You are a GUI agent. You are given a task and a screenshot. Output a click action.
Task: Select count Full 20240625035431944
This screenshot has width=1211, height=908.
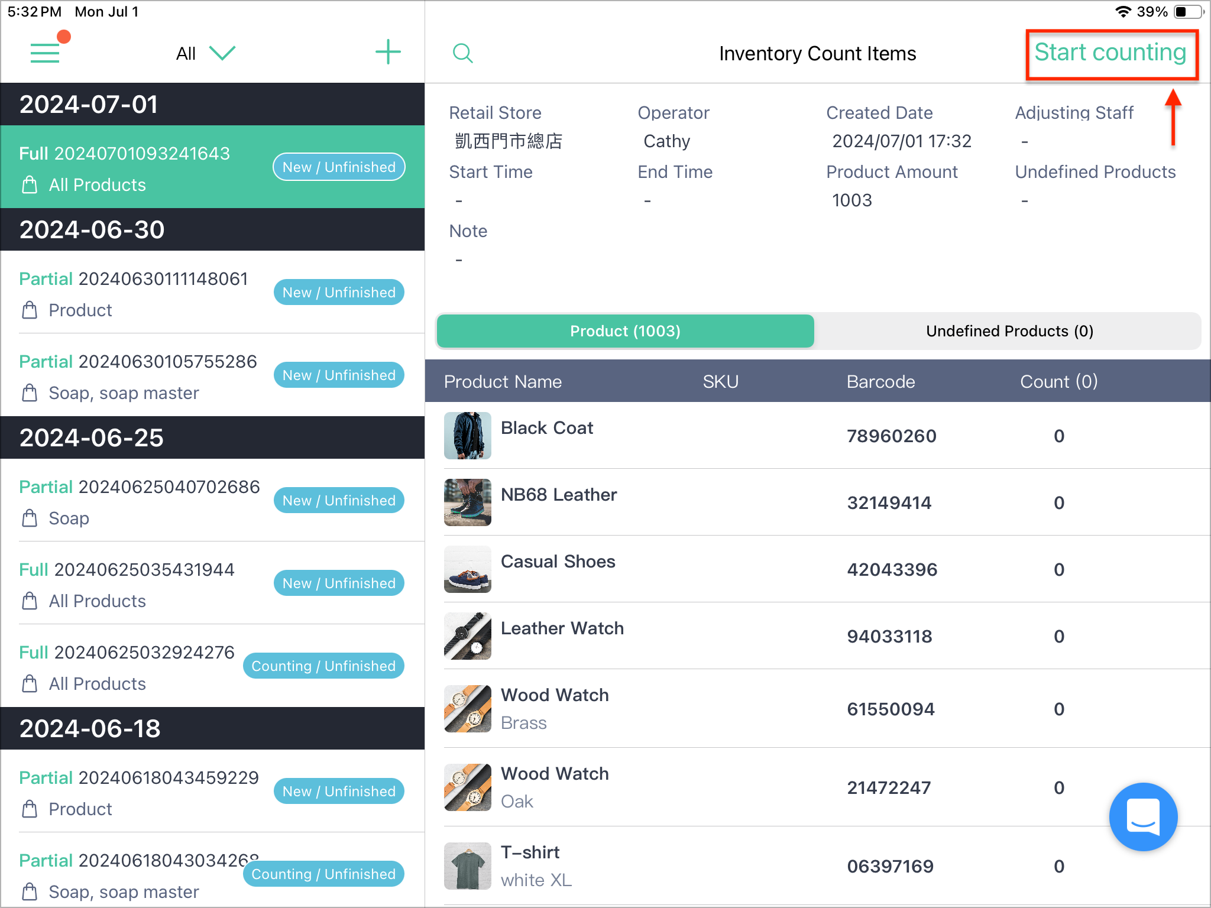point(212,583)
